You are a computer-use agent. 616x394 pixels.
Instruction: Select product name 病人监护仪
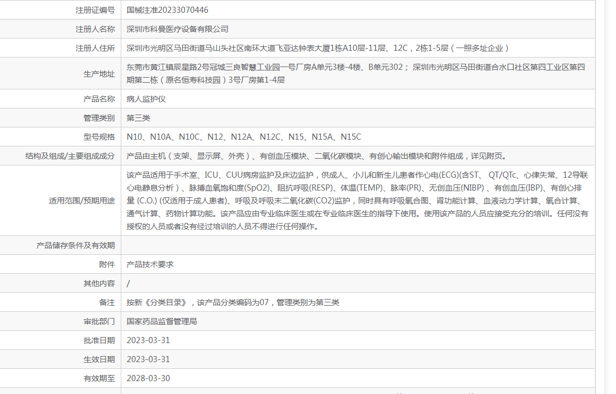click(x=146, y=99)
